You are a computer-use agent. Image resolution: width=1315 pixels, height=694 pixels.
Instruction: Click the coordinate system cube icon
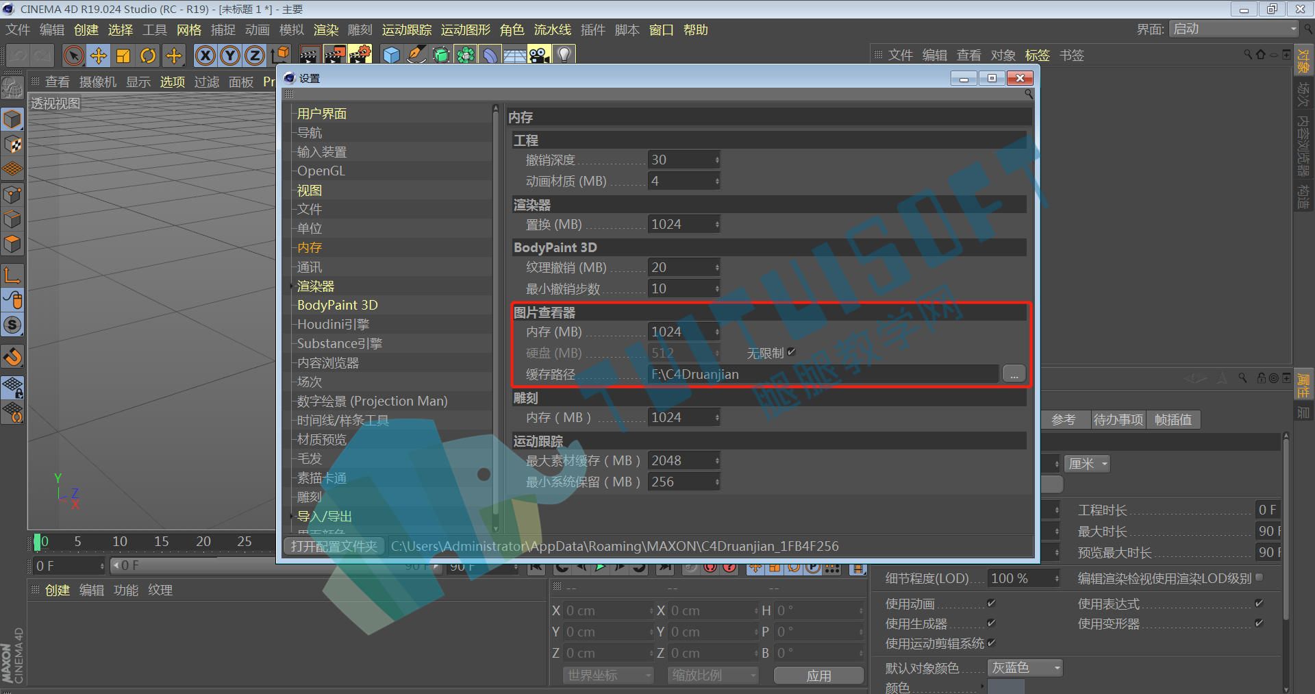point(279,55)
